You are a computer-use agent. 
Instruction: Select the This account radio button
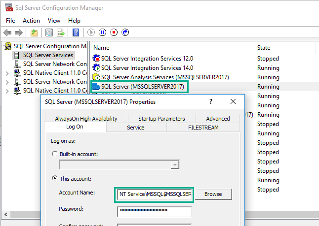click(55, 179)
